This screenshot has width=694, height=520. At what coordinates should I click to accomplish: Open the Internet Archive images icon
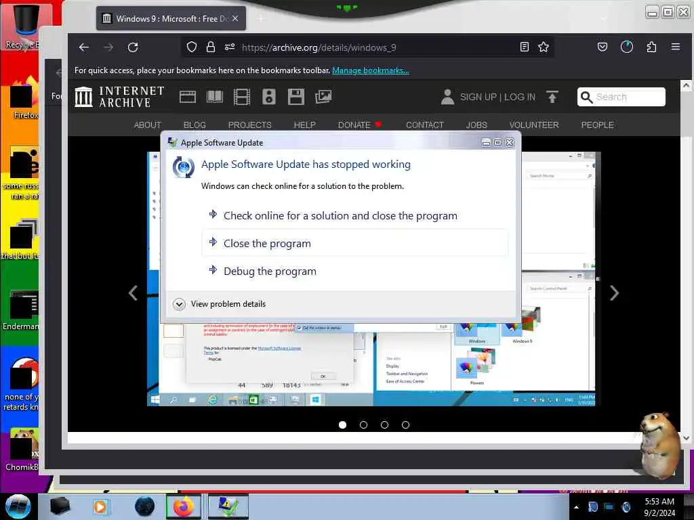pyautogui.click(x=323, y=97)
